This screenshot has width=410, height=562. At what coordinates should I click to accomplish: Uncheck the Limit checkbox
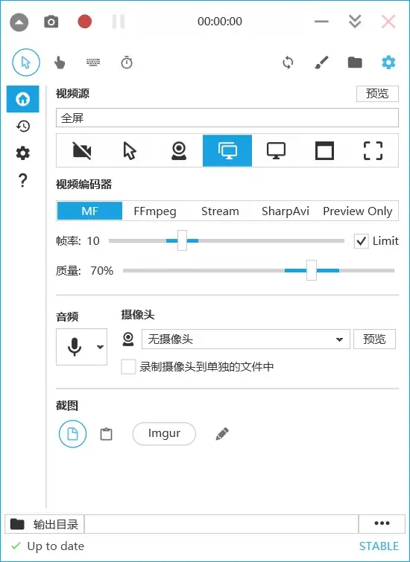[362, 241]
